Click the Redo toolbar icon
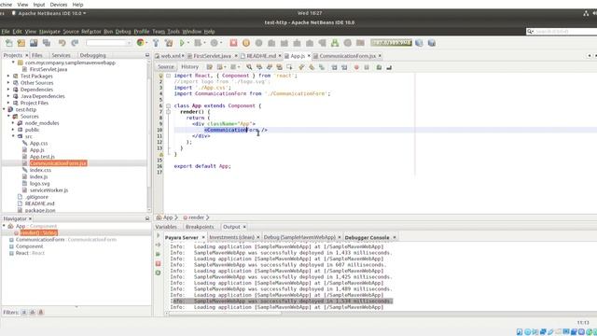Viewport: 597px width, 336px height. (x=75, y=43)
